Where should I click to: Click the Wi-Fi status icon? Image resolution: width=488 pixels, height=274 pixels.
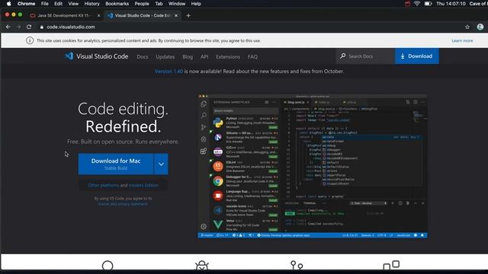tap(417, 4)
